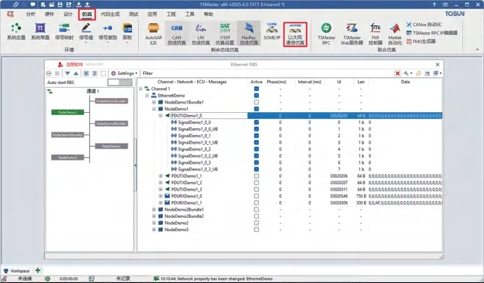Open the SOME/IP simulation tool
Image resolution: width=484 pixels, height=283 pixels.
click(271, 32)
